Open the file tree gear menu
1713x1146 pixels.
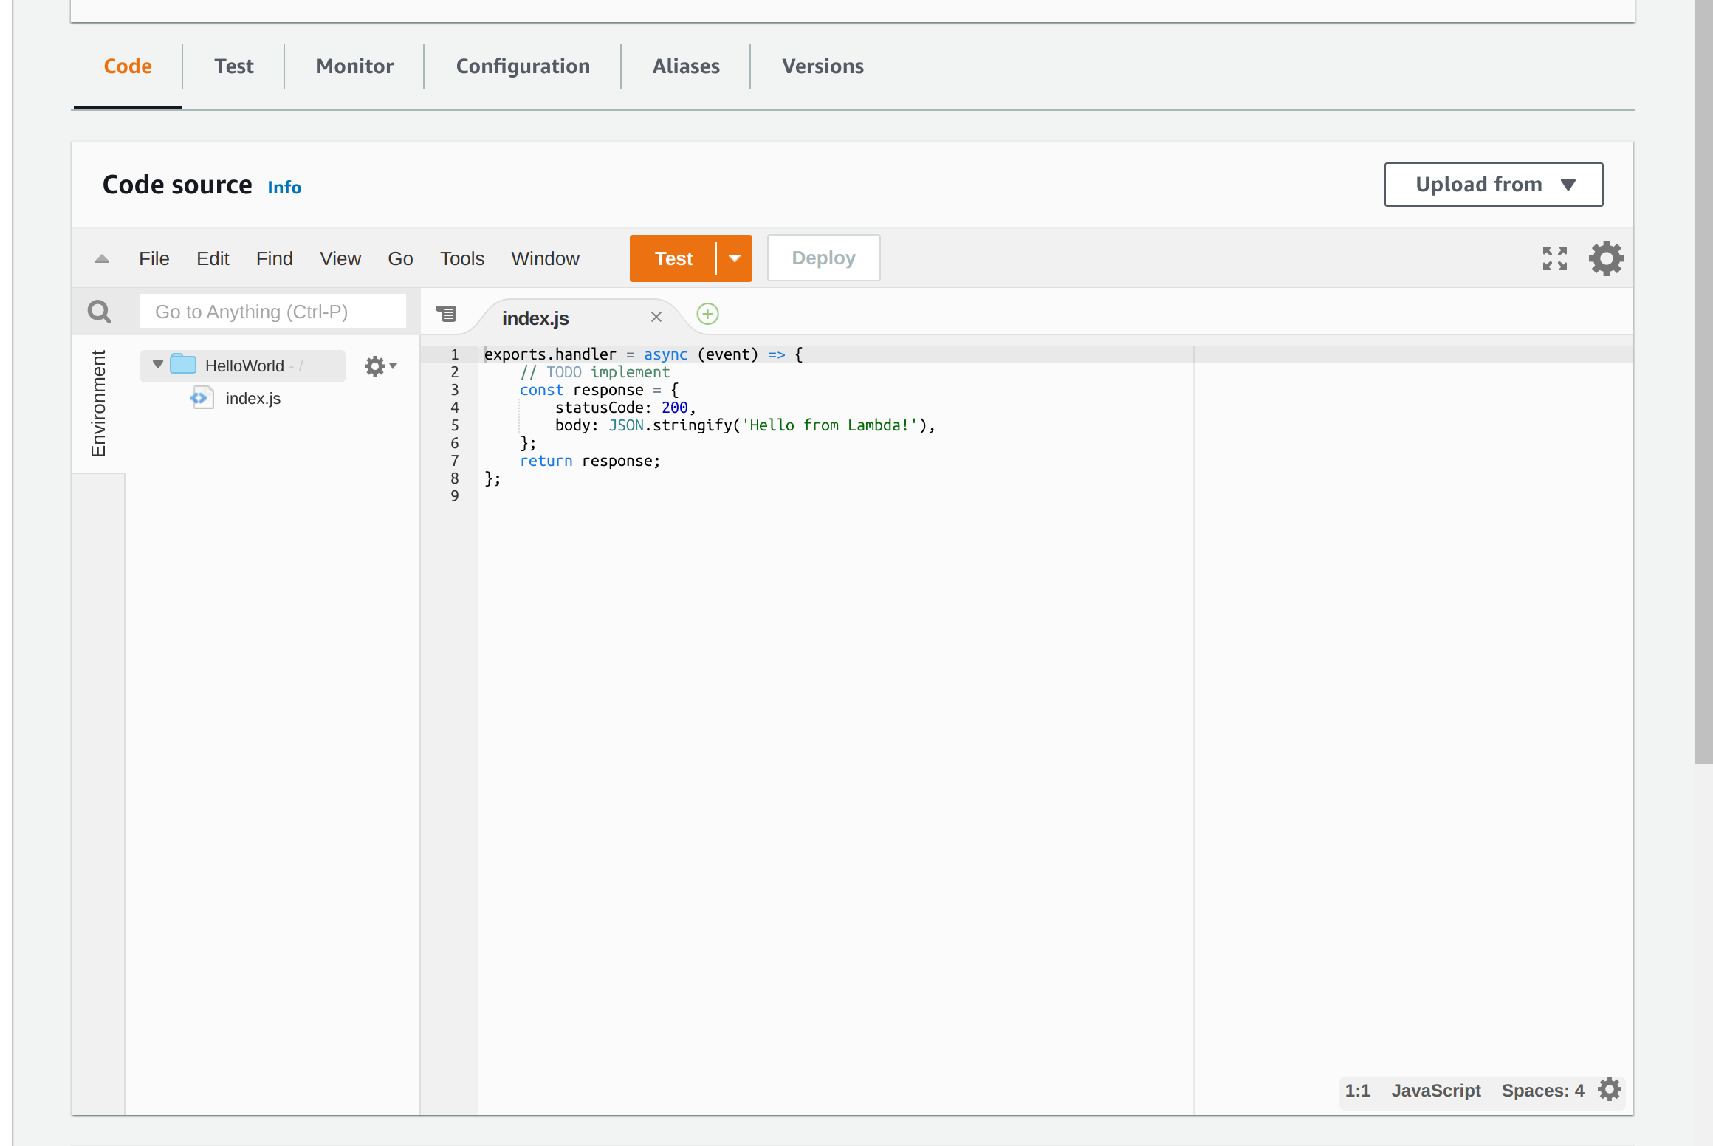tap(380, 366)
